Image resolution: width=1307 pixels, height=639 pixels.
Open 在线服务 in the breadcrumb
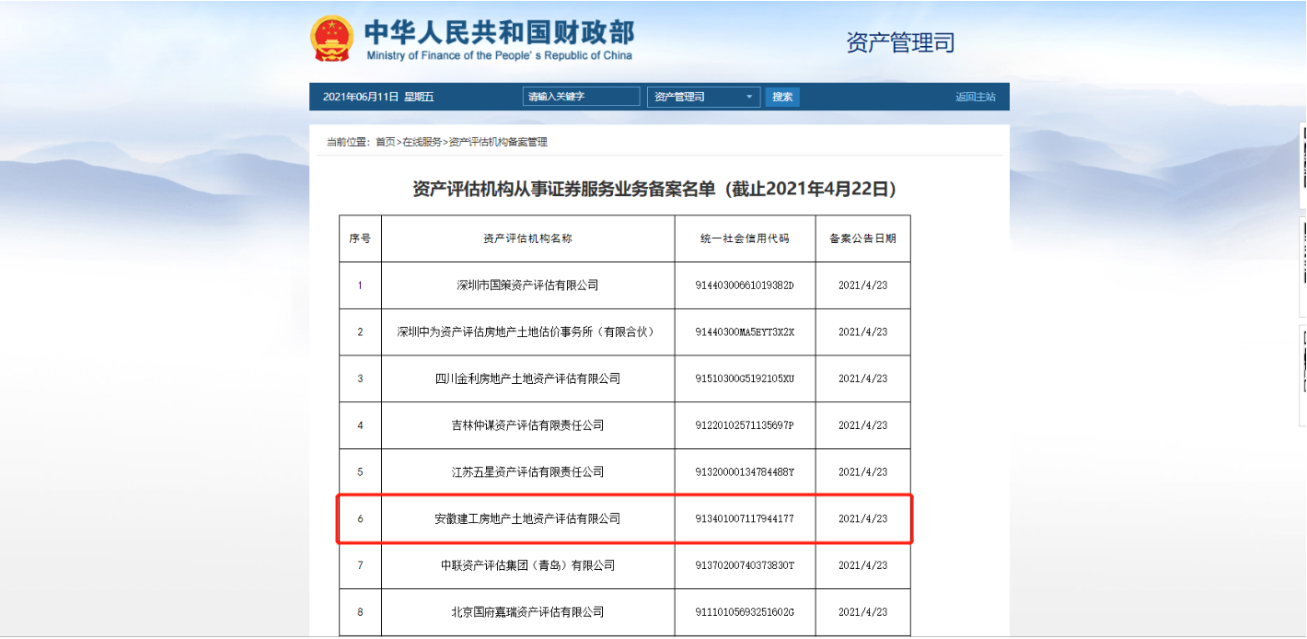[x=422, y=142]
